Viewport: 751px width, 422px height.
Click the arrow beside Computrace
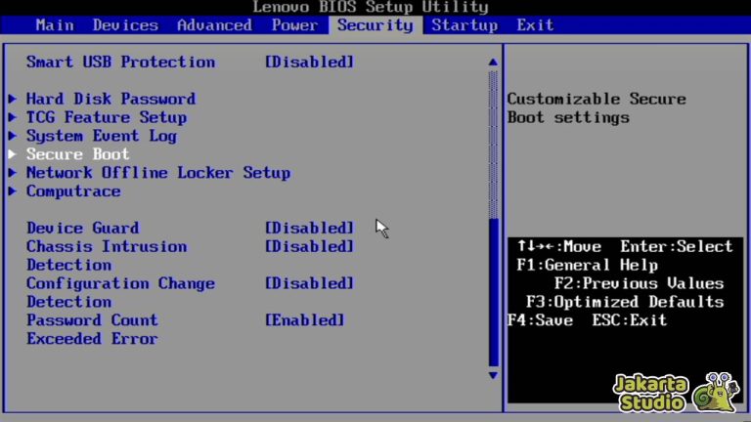(x=13, y=191)
